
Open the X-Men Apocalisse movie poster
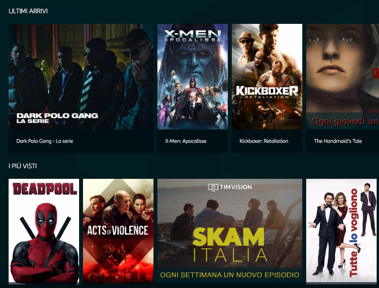click(193, 77)
